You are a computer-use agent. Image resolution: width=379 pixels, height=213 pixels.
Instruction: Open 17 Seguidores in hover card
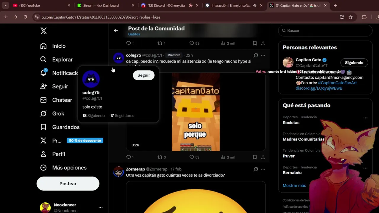(122, 116)
